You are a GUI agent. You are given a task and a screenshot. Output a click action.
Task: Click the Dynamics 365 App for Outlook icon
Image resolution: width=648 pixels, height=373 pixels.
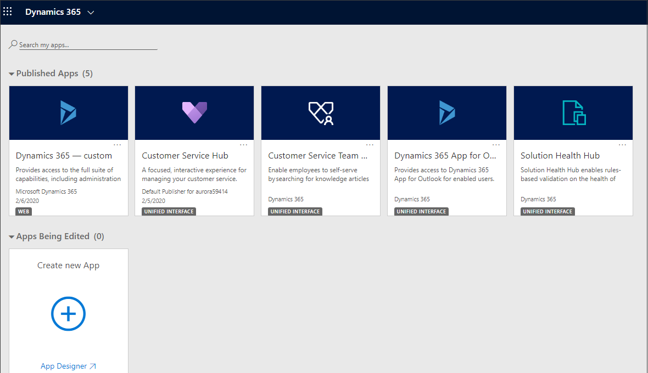[446, 112]
